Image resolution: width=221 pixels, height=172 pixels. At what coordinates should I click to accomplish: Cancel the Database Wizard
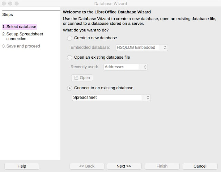pos(200,166)
